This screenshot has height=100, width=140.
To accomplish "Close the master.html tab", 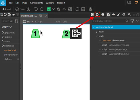I will coord(46,16).
